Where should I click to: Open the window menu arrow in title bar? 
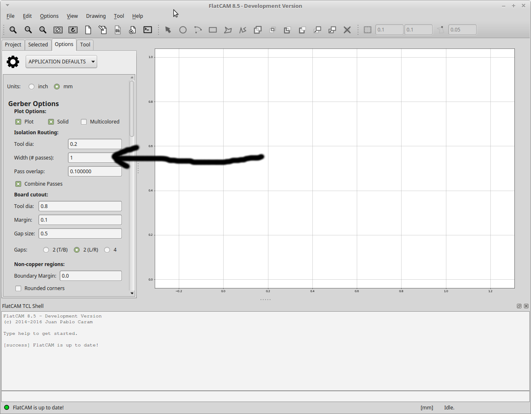tap(7, 6)
